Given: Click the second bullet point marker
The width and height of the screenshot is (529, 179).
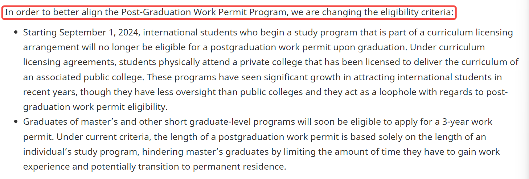Looking at the screenshot, I should [x=16, y=122].
